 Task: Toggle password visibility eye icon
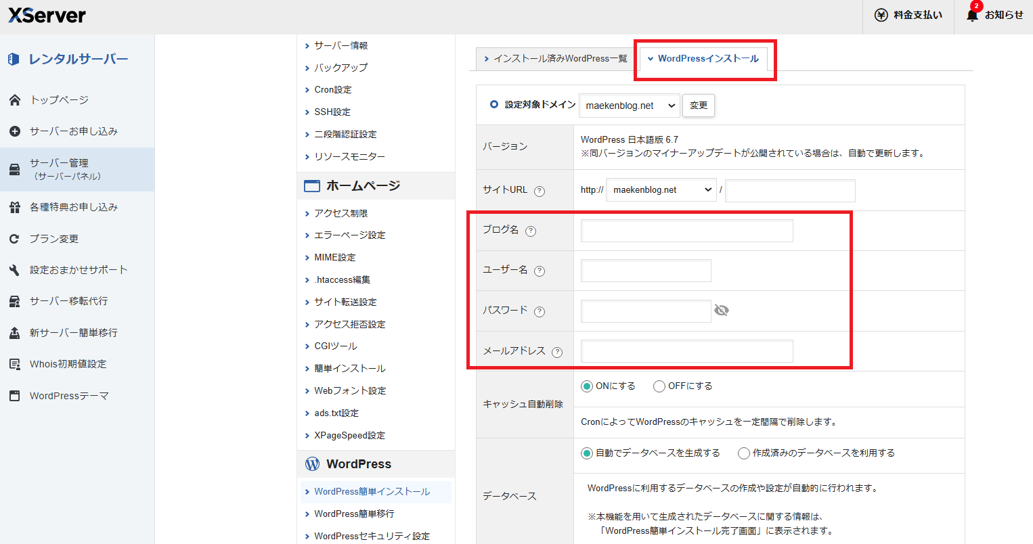click(722, 311)
